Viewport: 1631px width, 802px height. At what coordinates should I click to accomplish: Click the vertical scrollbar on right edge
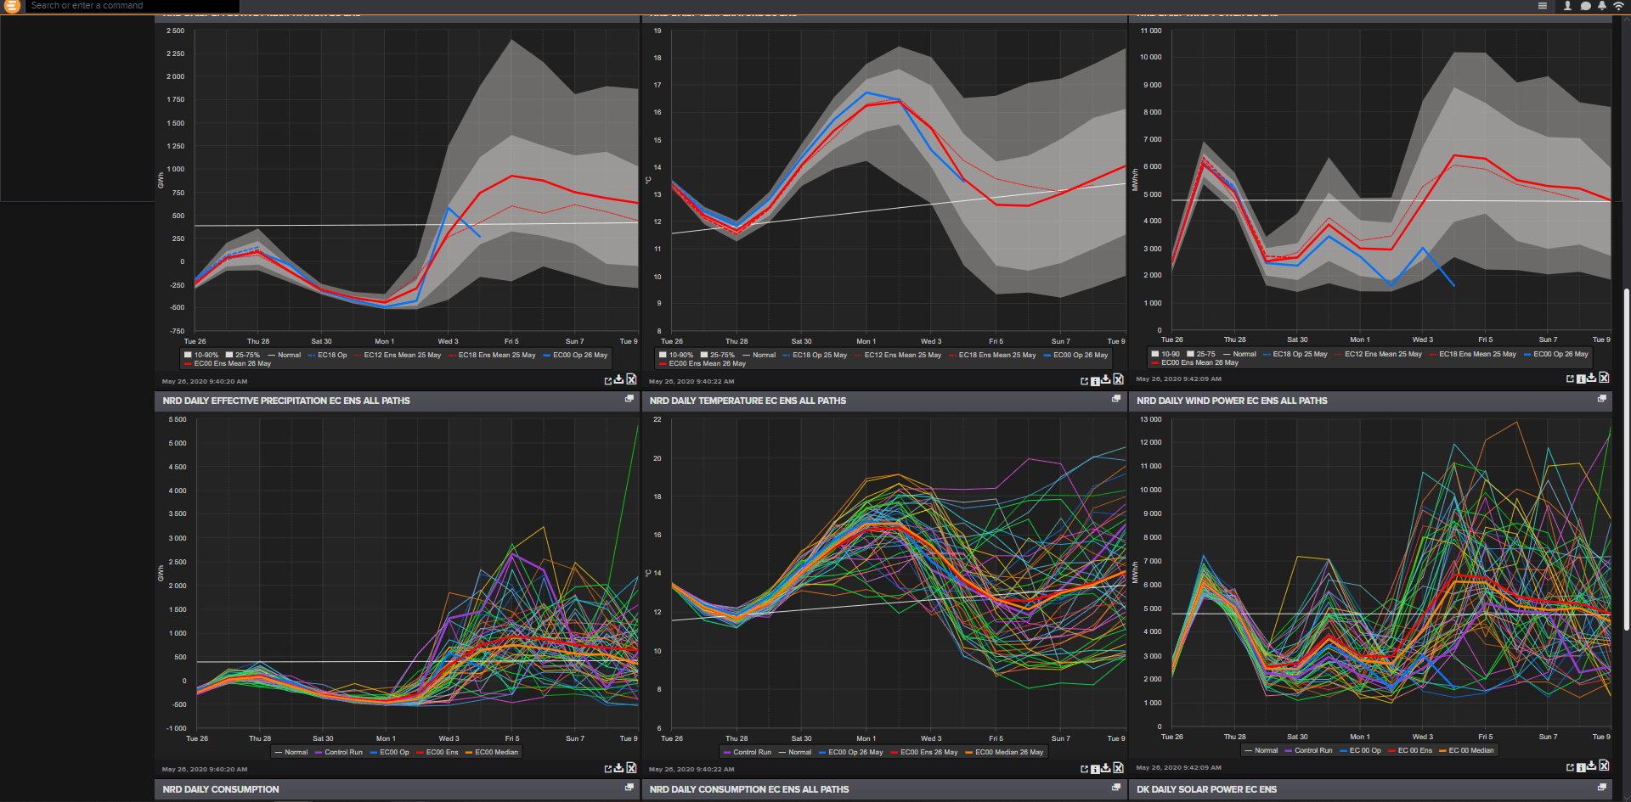click(1626, 458)
